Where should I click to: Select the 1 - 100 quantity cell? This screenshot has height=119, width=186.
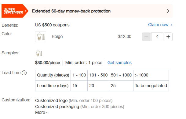[x=79, y=75]
